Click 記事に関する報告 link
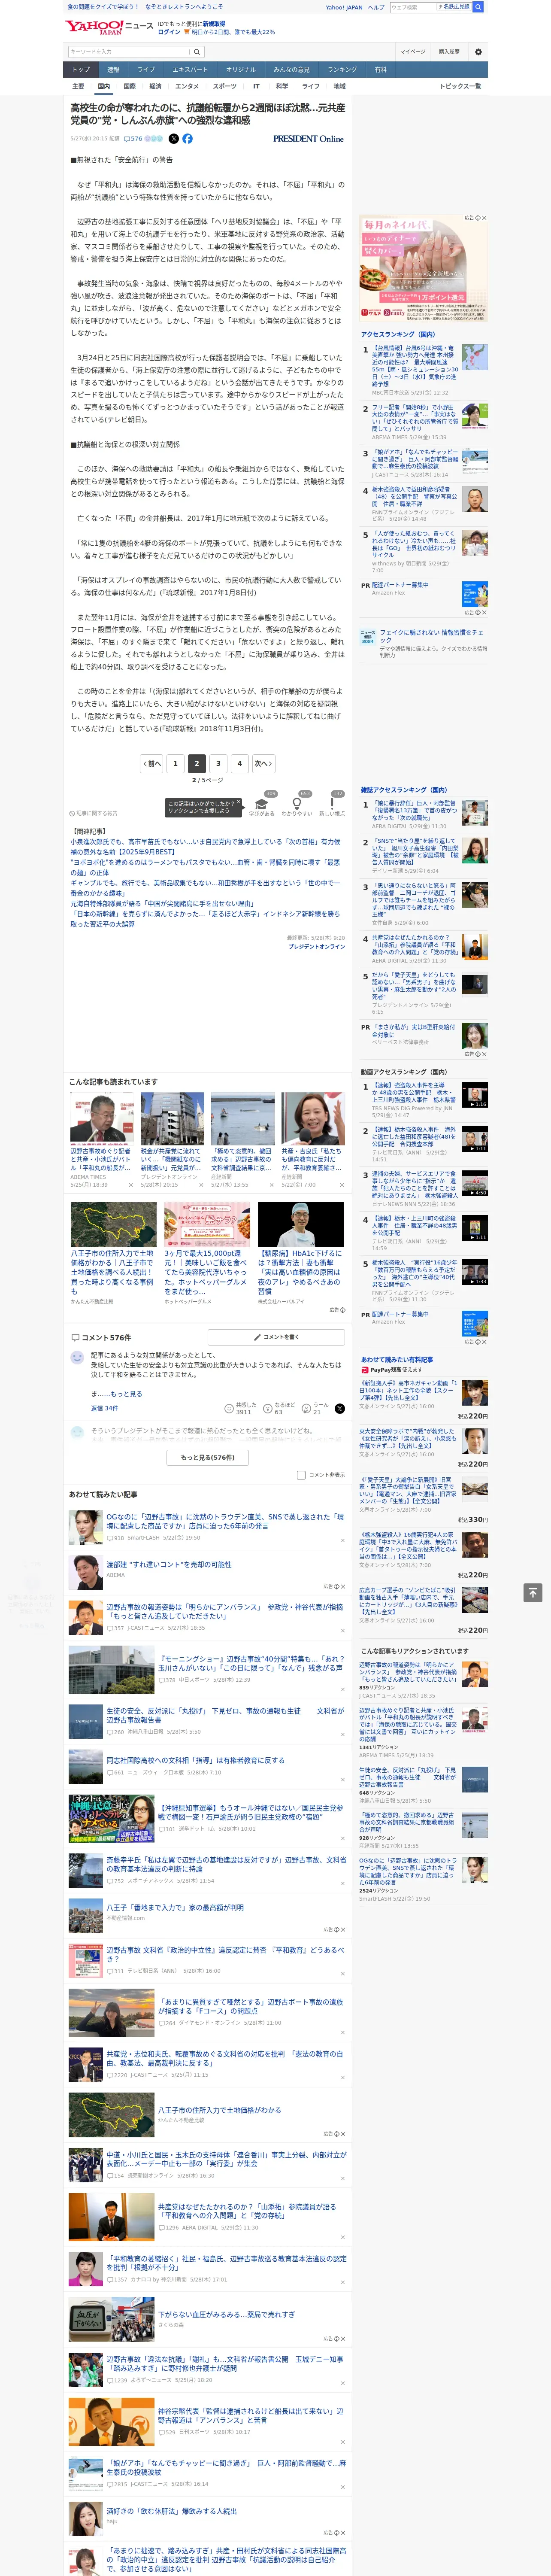 point(93,813)
